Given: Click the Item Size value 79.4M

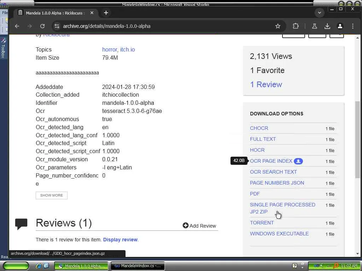Looking at the screenshot, I should tap(110, 58).
